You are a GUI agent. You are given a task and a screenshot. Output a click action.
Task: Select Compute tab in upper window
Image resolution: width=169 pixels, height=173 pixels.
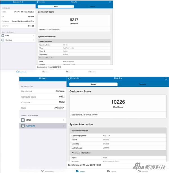92,6
